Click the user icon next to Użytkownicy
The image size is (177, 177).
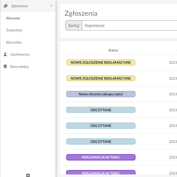5,55
